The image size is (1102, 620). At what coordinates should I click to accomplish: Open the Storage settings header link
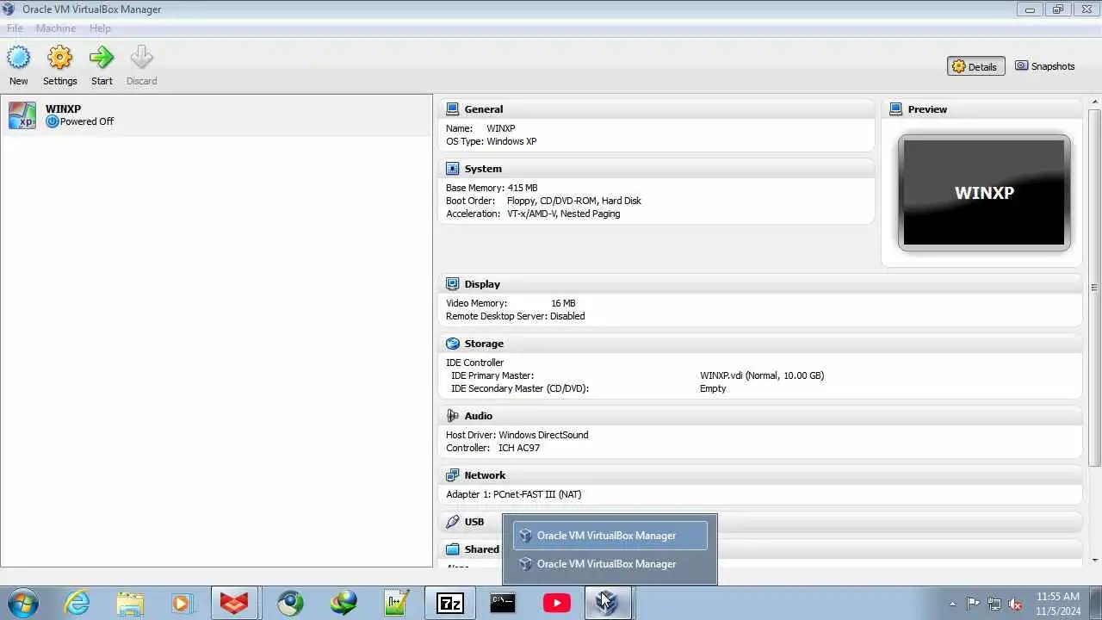(484, 344)
